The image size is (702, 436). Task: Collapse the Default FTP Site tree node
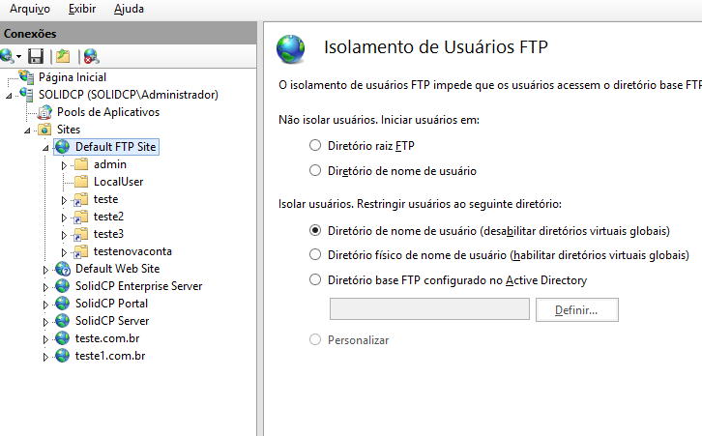45,147
